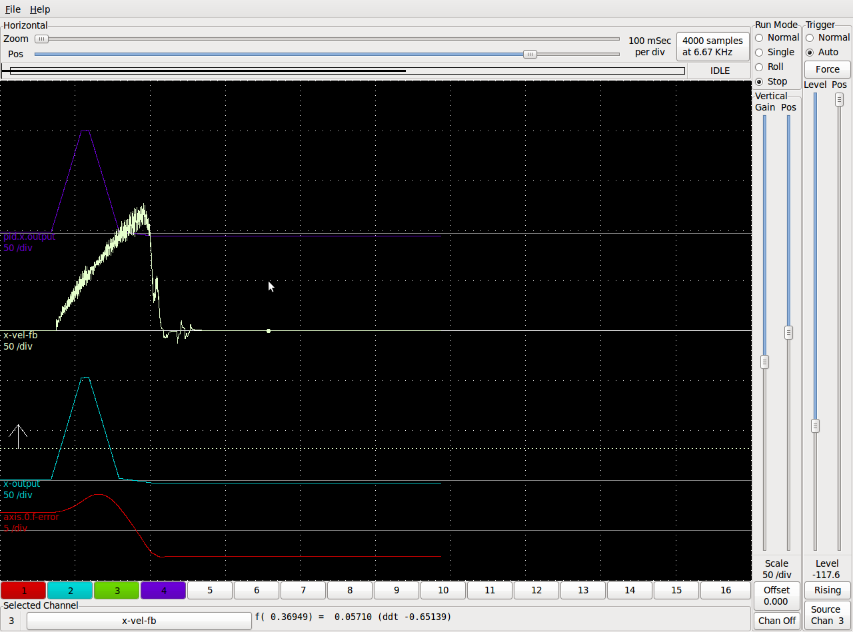Select Roll run mode

coord(769,67)
